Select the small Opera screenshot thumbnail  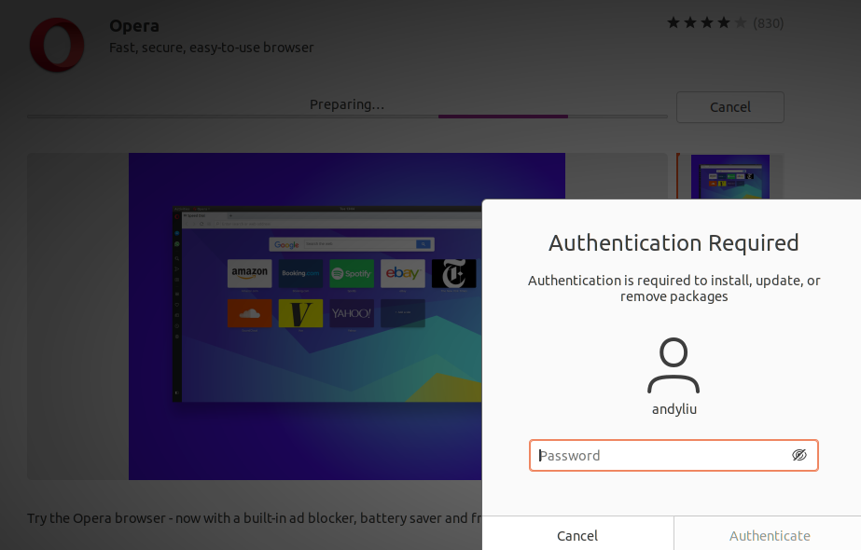729,177
